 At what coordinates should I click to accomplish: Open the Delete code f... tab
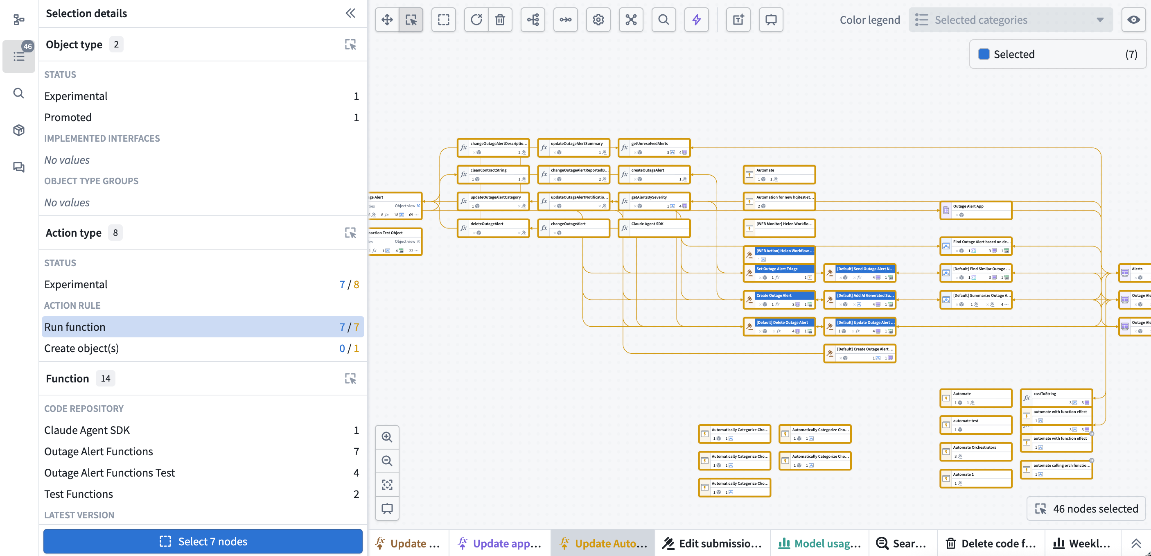991,543
